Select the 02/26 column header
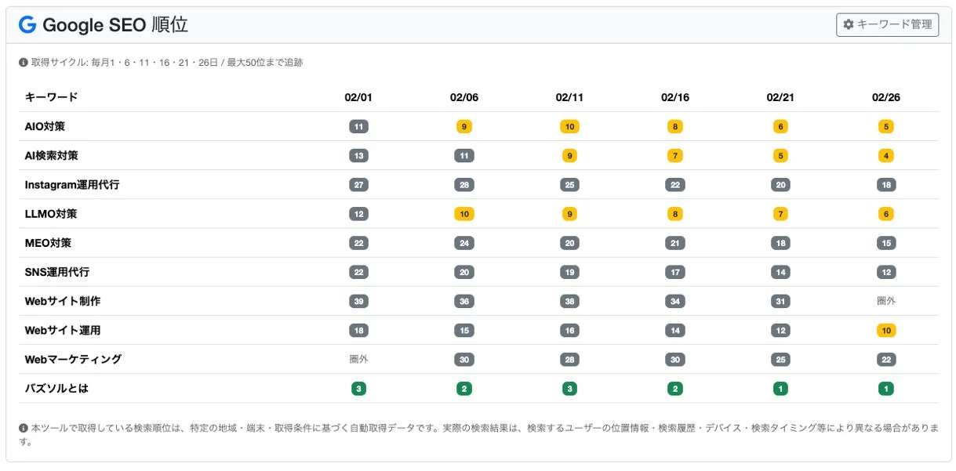This screenshot has width=956, height=471. click(885, 97)
